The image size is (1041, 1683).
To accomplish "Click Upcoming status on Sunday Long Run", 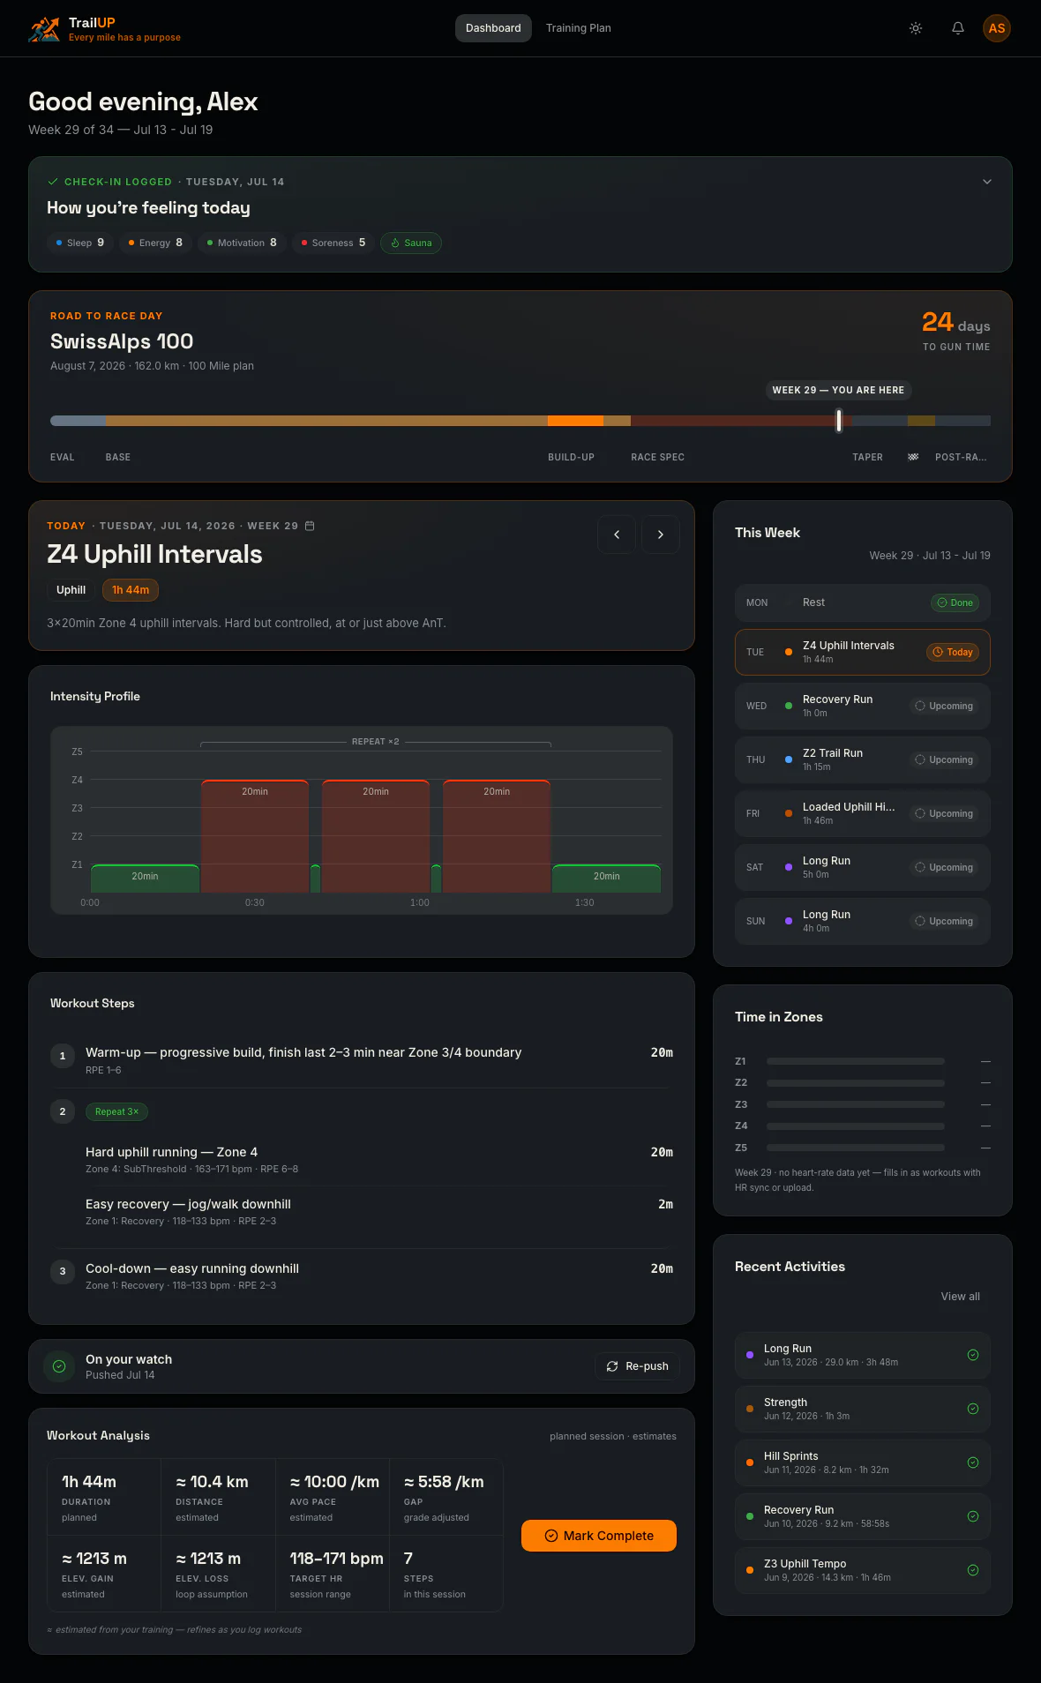I will (x=944, y=921).
